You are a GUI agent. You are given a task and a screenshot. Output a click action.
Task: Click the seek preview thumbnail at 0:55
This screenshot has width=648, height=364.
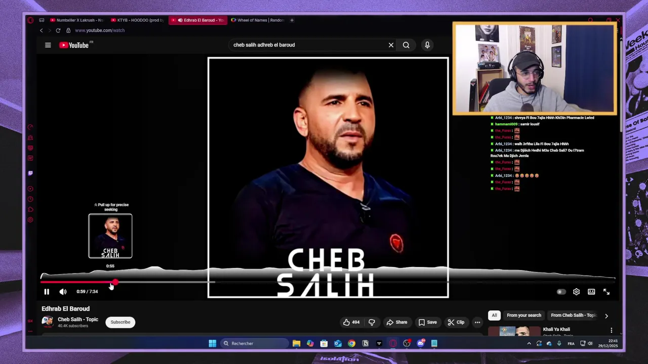[110, 236]
